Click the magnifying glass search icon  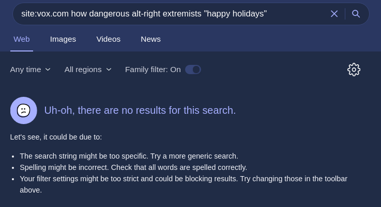[x=356, y=14]
